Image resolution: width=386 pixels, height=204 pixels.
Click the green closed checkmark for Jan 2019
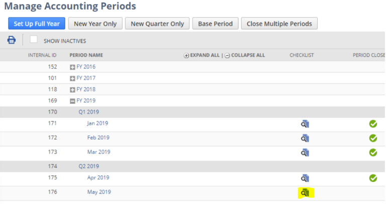click(x=373, y=124)
